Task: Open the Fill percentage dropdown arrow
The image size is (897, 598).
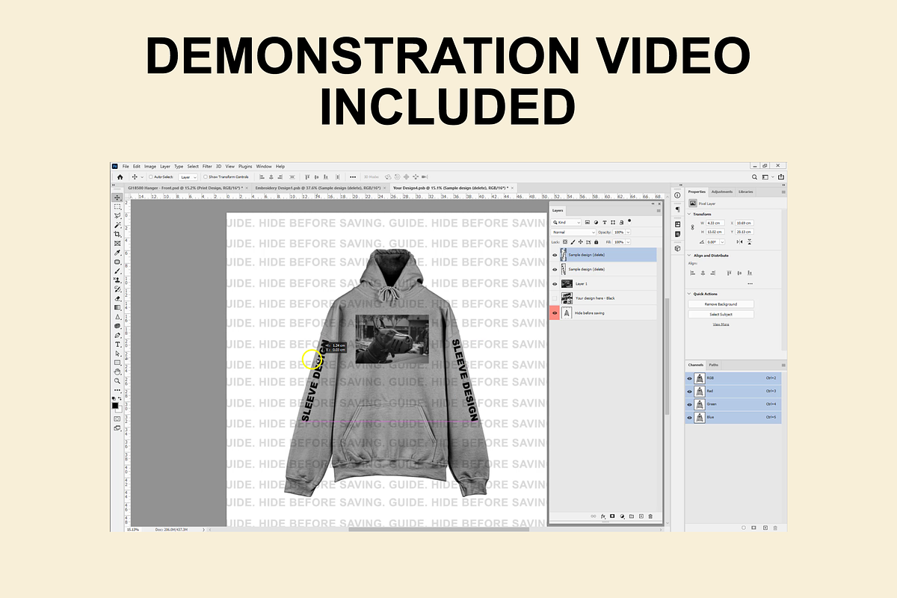Action: point(628,242)
